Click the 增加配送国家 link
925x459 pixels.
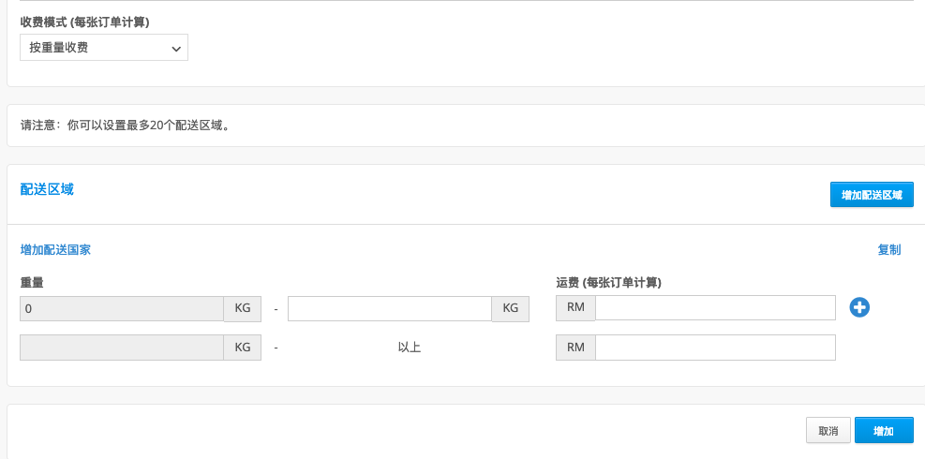[55, 249]
